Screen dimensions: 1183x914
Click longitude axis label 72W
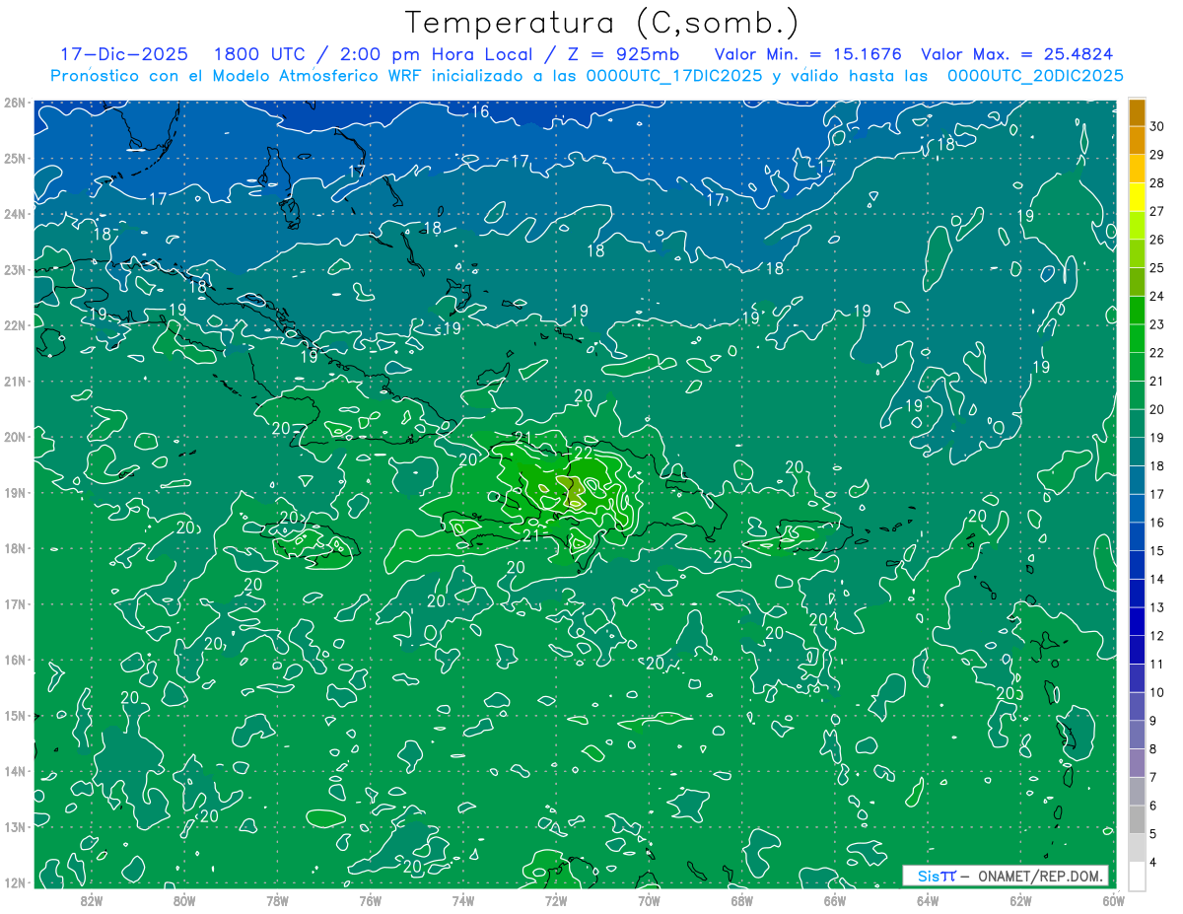click(556, 900)
